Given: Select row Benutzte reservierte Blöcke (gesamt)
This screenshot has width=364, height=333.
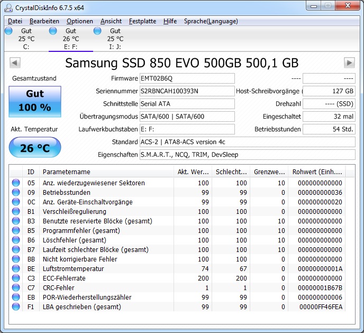Looking at the screenshot, I should pyautogui.click(x=178, y=221).
